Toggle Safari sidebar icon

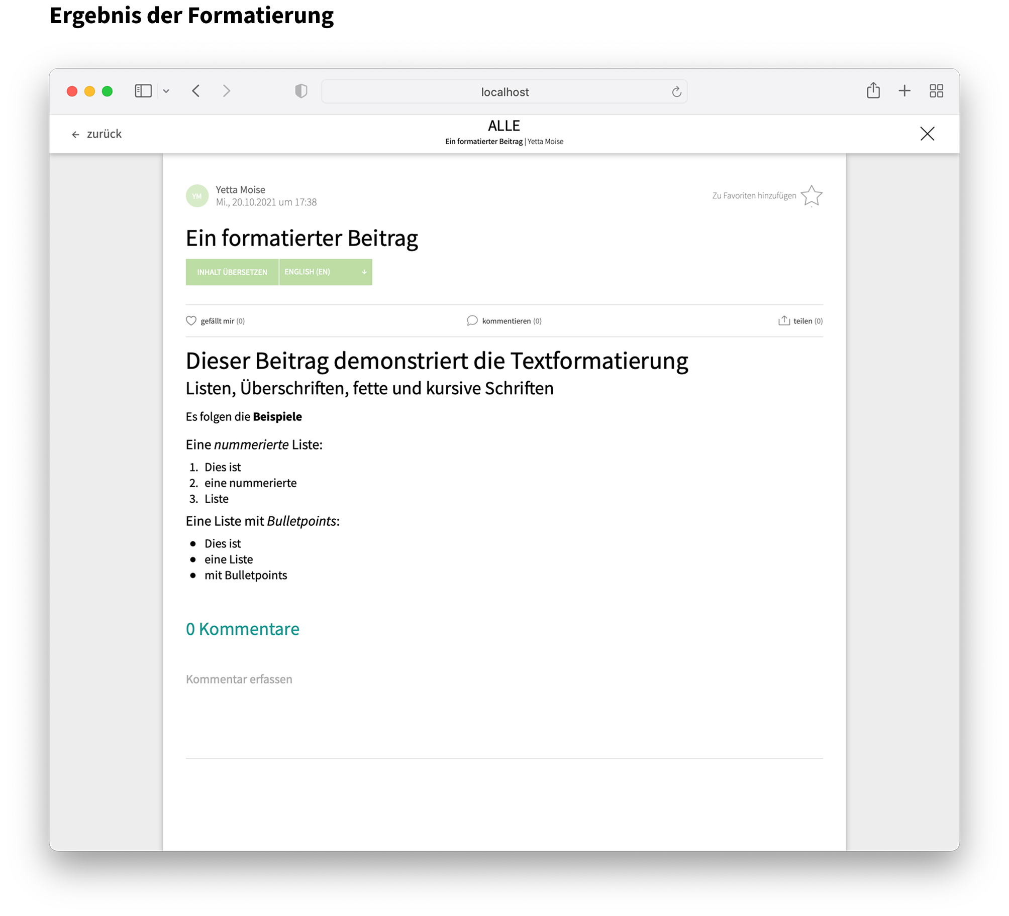click(x=143, y=91)
